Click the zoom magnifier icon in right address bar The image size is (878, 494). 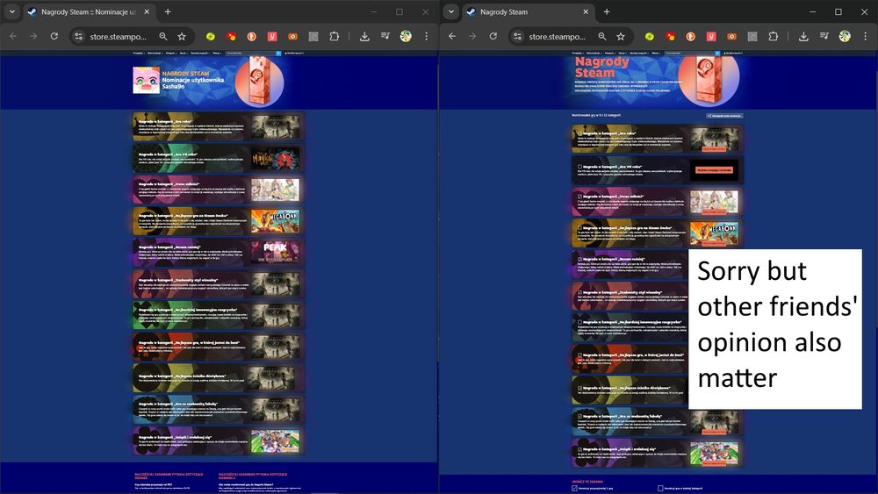tap(602, 36)
